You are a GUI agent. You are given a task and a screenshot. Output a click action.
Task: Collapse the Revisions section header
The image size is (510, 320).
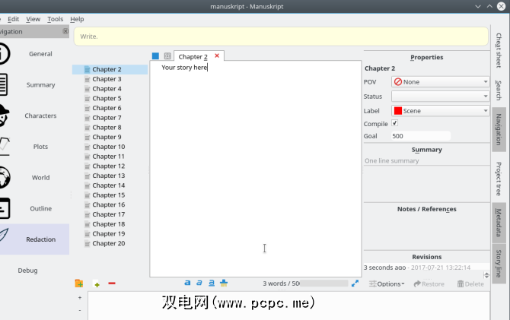pyautogui.click(x=427, y=257)
